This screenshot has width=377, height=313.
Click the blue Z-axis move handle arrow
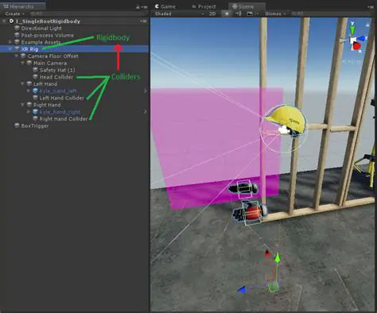click(242, 290)
